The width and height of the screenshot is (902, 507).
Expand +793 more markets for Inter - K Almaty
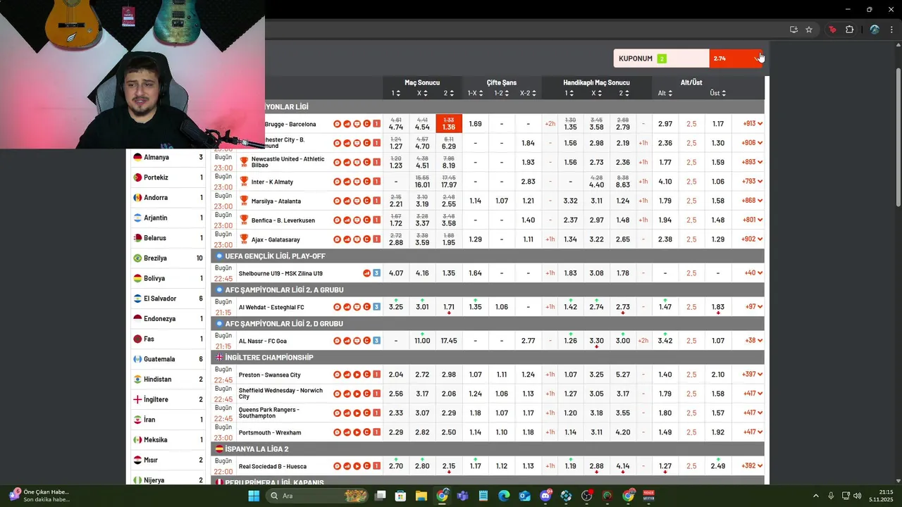click(x=753, y=182)
